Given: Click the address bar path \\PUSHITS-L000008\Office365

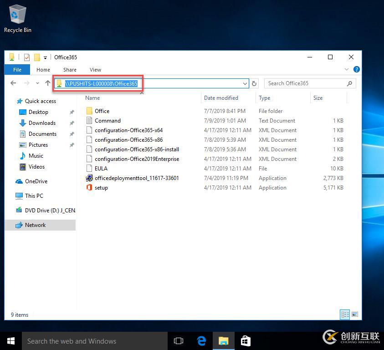Looking at the screenshot, I should [x=101, y=83].
